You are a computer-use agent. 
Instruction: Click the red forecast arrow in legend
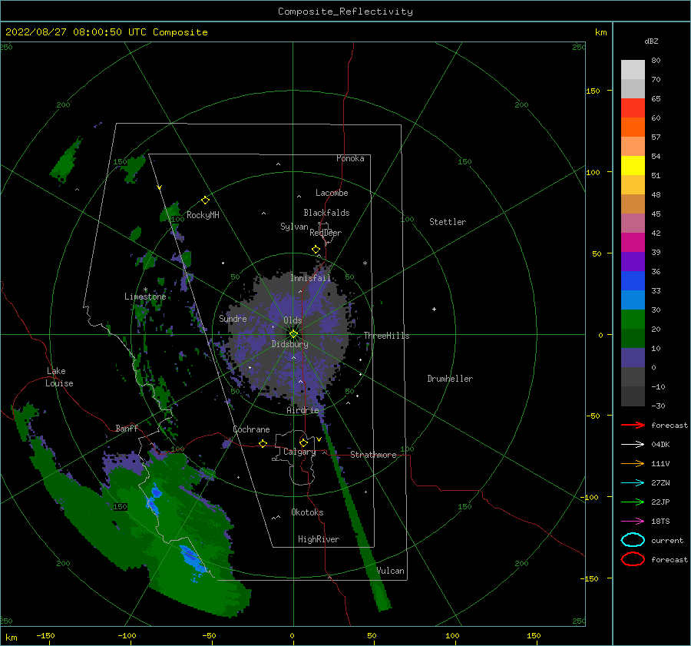coord(633,425)
